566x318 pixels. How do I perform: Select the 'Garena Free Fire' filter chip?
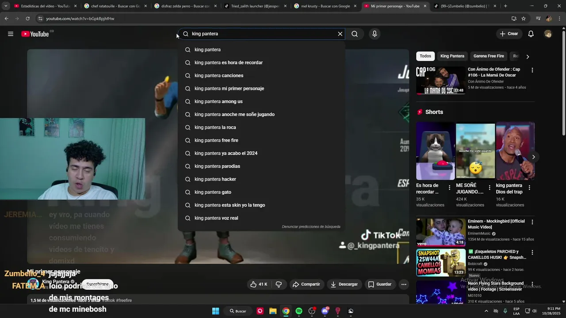(489, 56)
